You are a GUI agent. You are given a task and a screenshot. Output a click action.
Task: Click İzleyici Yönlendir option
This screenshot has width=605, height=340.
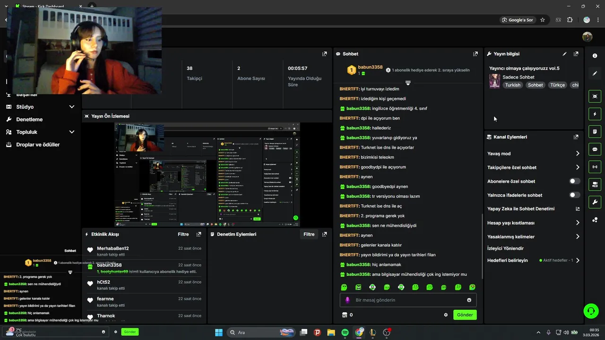pos(505,248)
